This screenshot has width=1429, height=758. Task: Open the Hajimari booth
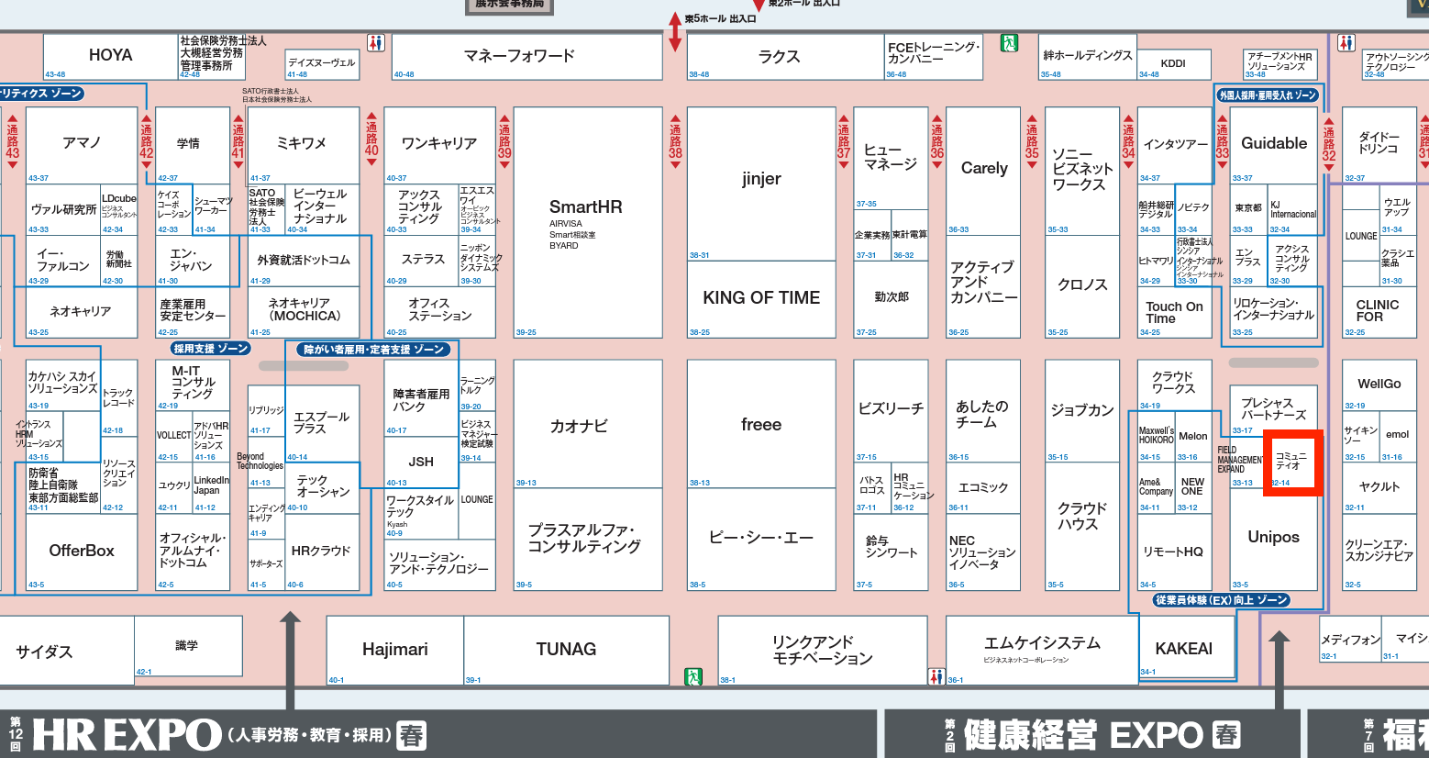tap(395, 650)
